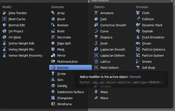Click the Array modifier icon
The height and width of the screenshot is (111, 175).
coord(53,13)
